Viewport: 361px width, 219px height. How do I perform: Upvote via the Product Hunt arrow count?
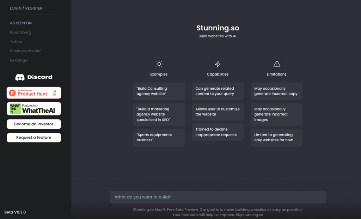click(x=55, y=93)
